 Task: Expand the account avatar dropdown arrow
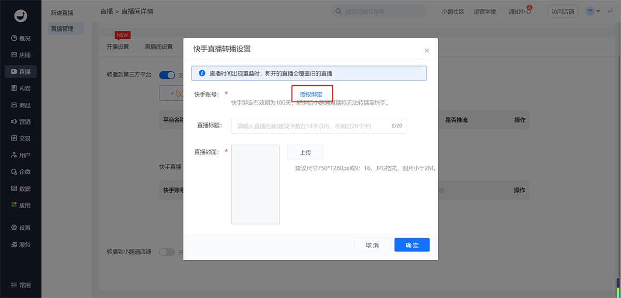[598, 11]
